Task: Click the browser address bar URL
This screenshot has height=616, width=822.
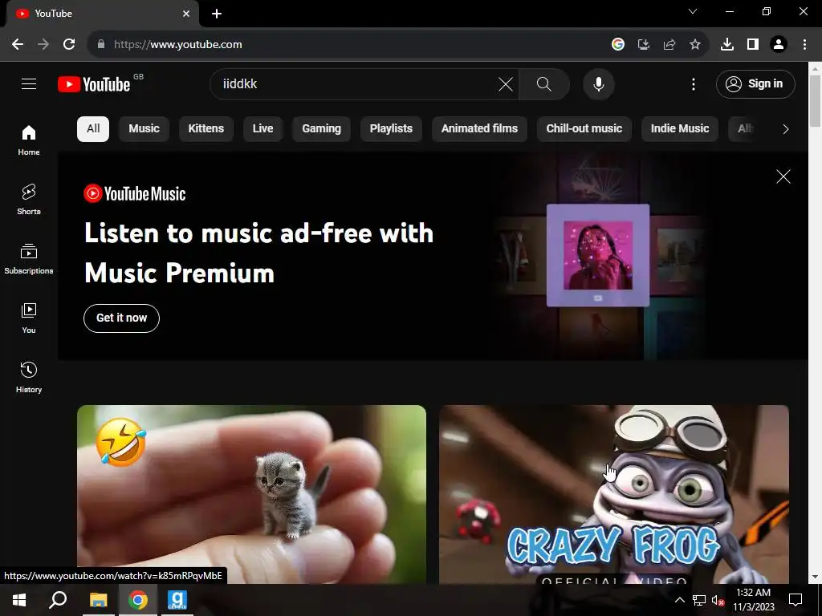Action: click(x=177, y=45)
